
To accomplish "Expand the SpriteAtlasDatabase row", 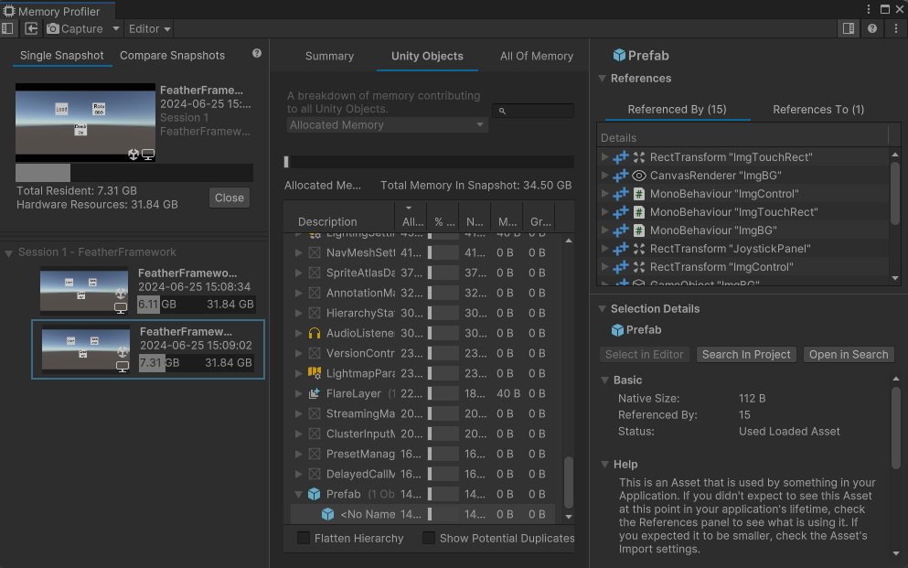I will point(298,273).
